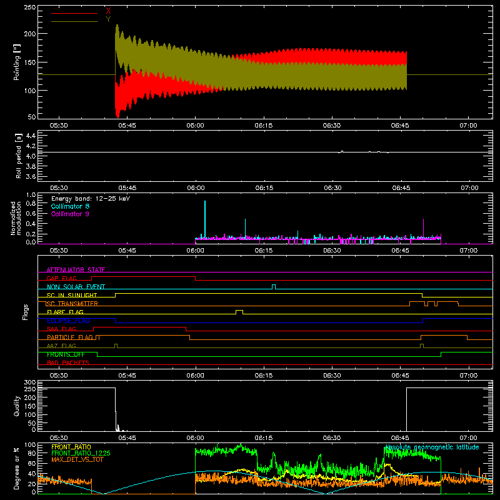Image resolution: width=500 pixels, height=500 pixels.
Task: Click '05:45' time label under Pointing plot
Action: (127, 126)
